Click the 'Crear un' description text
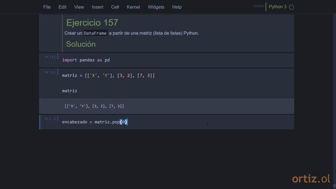 tap(73, 33)
